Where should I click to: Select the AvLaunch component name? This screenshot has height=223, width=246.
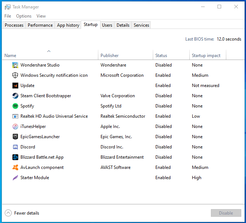(42, 167)
